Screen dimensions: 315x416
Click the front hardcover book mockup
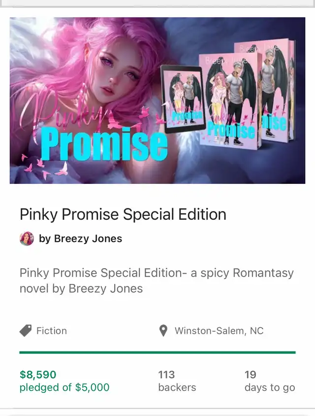coord(230,100)
